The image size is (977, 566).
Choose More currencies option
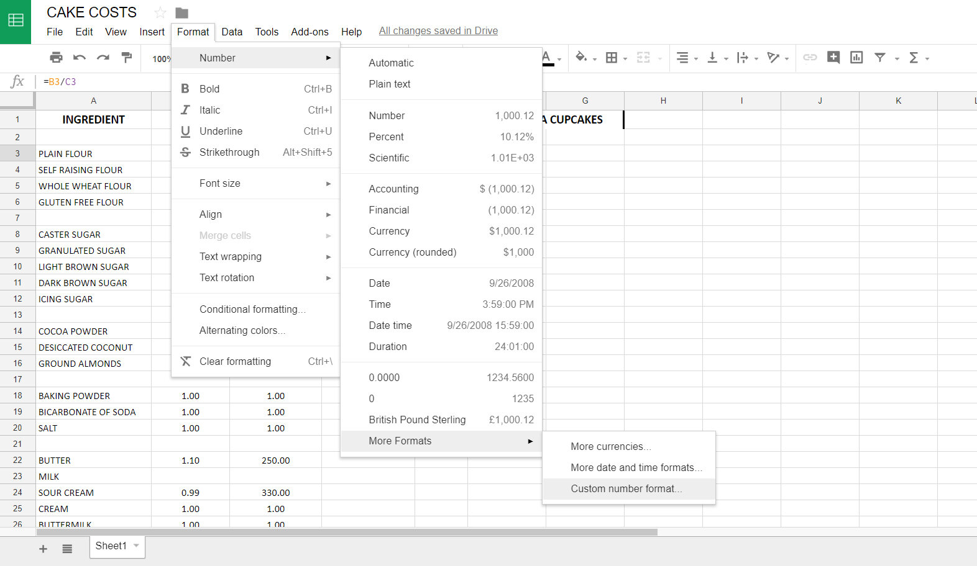[629, 447]
